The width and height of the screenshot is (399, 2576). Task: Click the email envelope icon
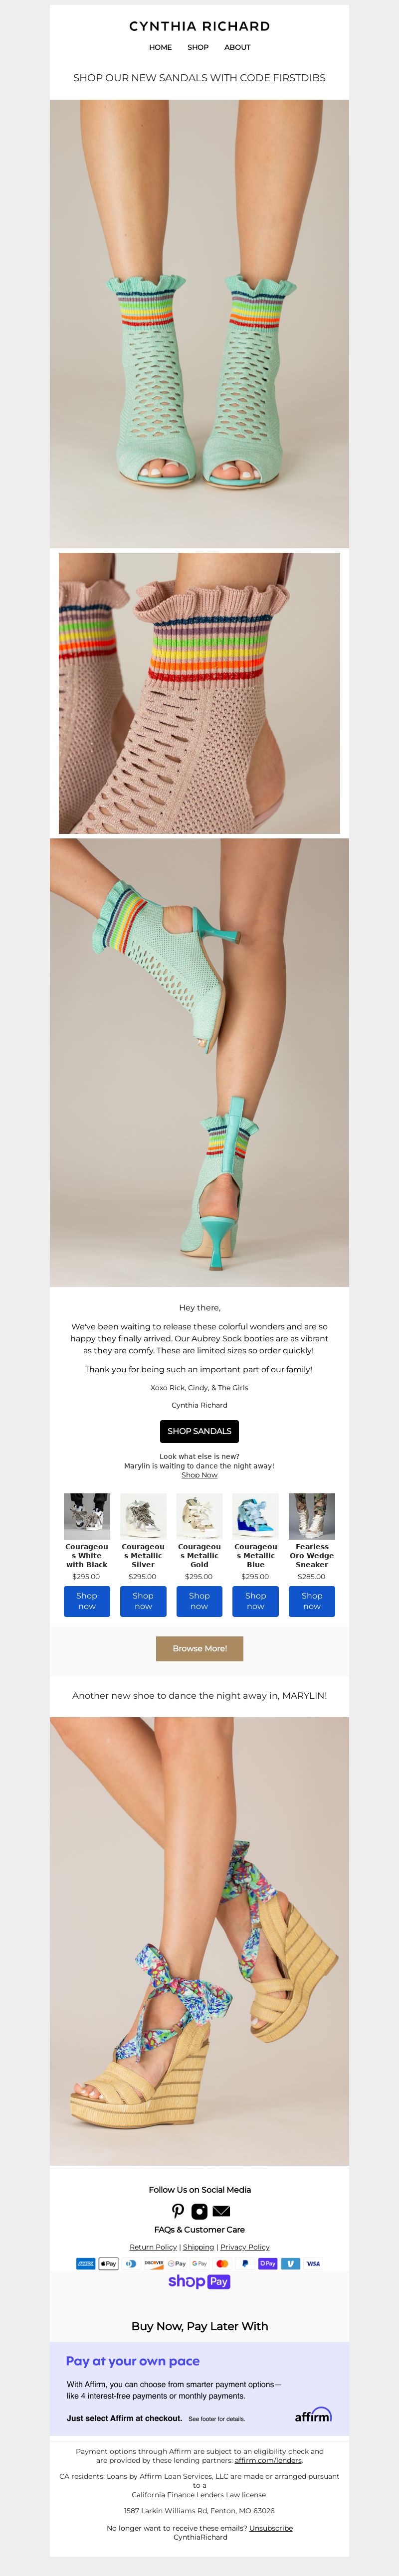pyautogui.click(x=221, y=2211)
